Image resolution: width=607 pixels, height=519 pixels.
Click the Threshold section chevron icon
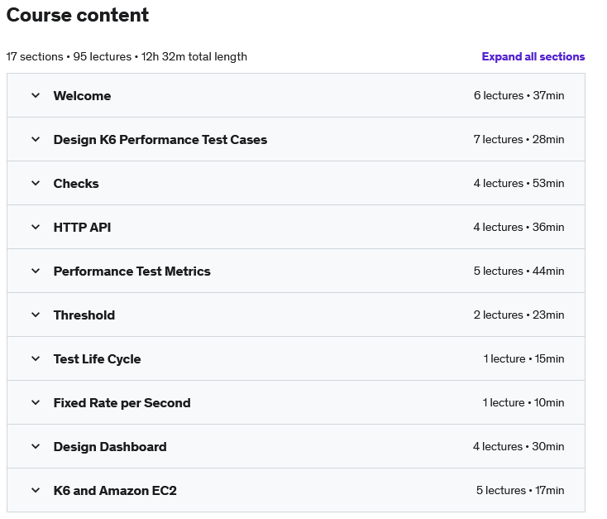pyautogui.click(x=36, y=315)
